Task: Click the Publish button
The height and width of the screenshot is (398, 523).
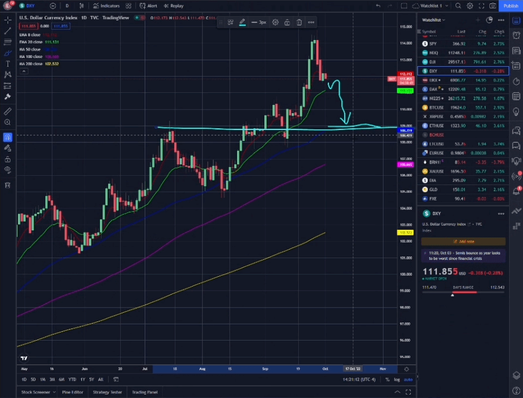Action: pos(511,6)
